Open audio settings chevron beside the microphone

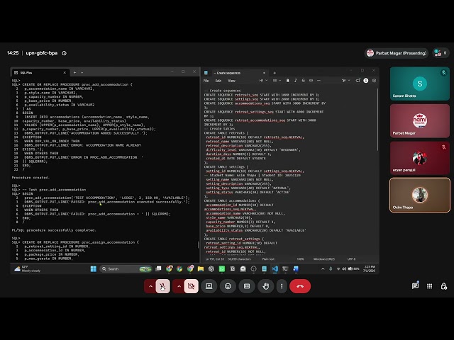pos(150,286)
